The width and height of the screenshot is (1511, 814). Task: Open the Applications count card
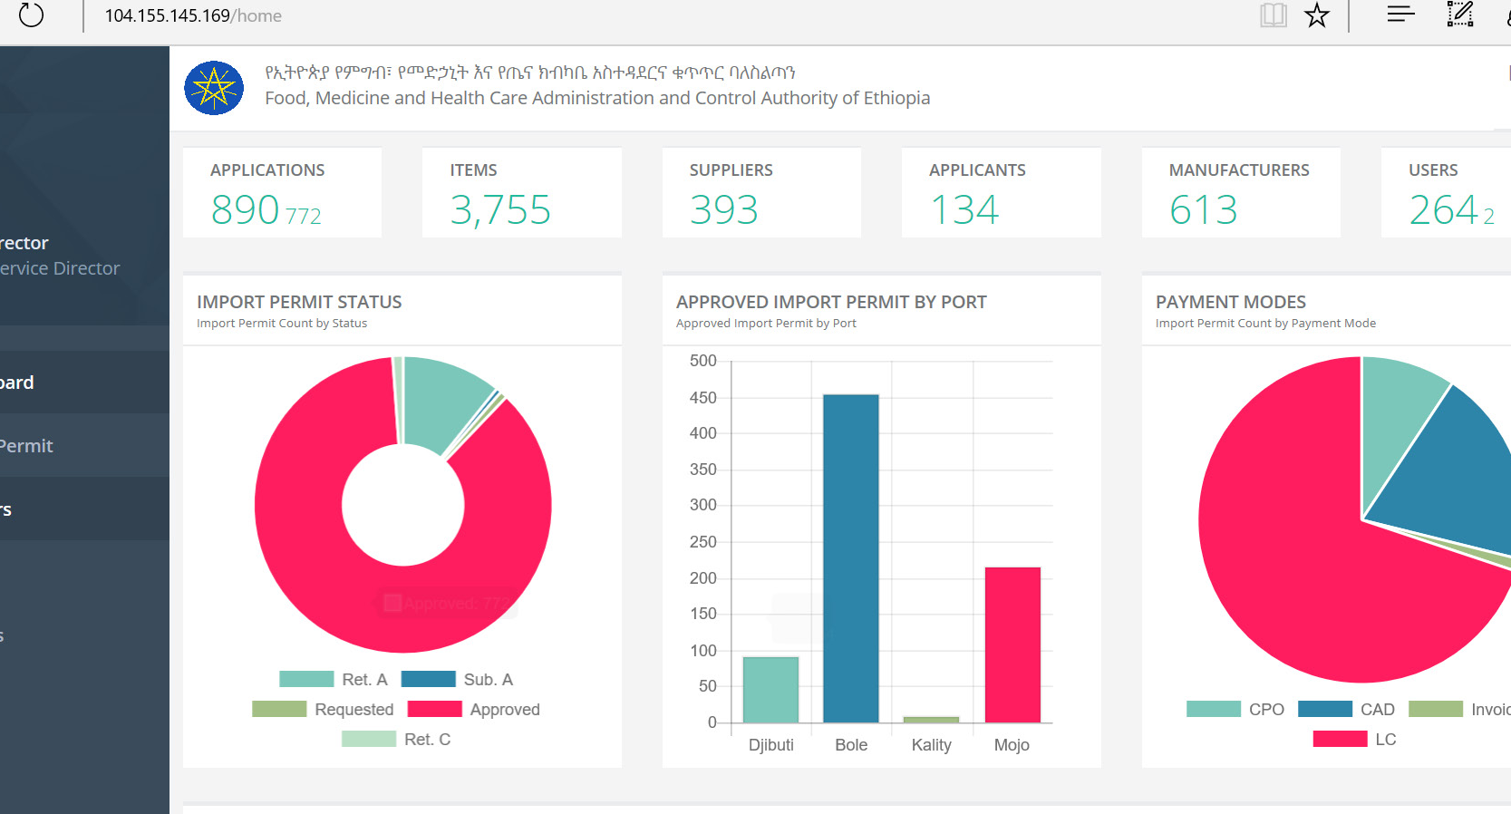[282, 193]
